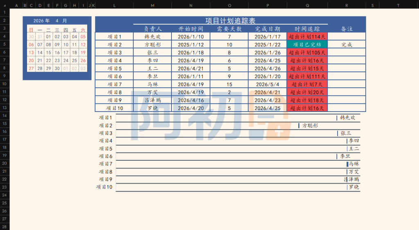Image resolution: width=419 pixels, height=230 pixels.
Task: Select column header R
Action: click(x=347, y=5)
